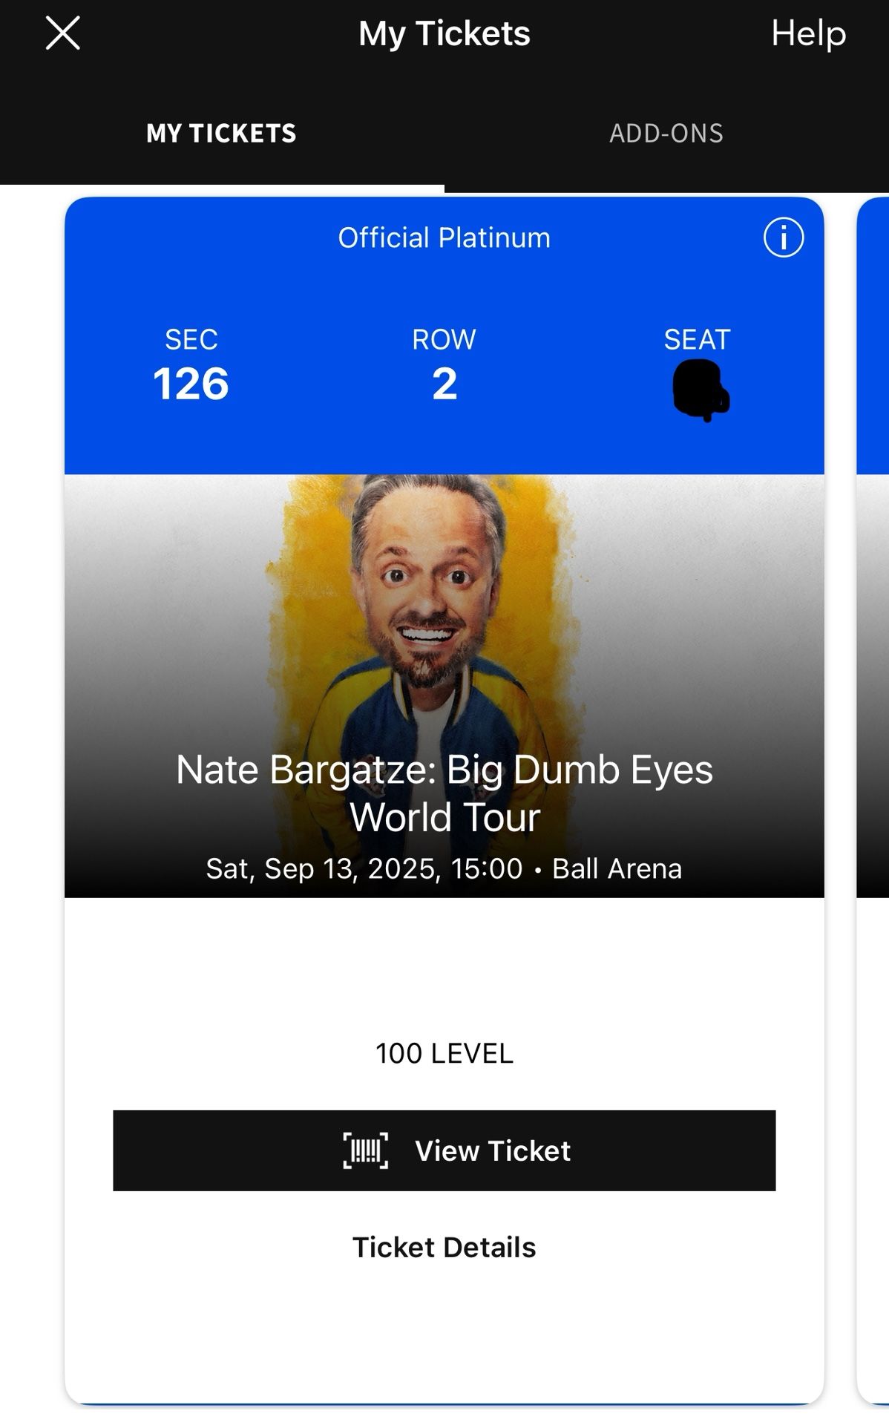Tap the SEAT label heading

(x=697, y=340)
